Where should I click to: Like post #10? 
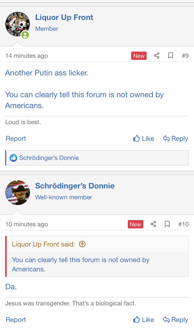click(x=144, y=320)
